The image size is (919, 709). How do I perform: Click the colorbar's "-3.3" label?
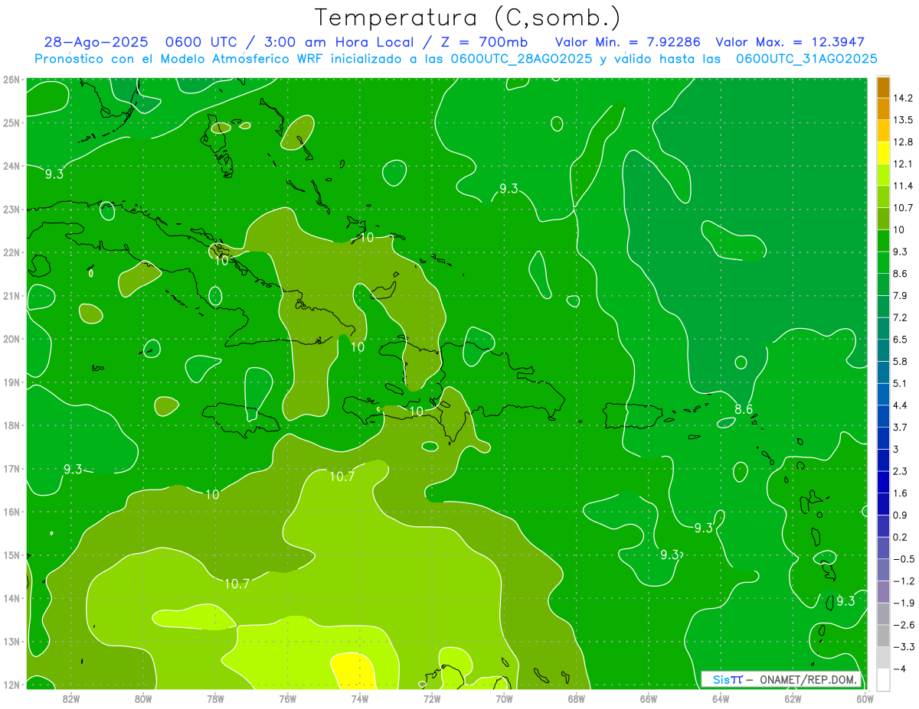(x=904, y=646)
